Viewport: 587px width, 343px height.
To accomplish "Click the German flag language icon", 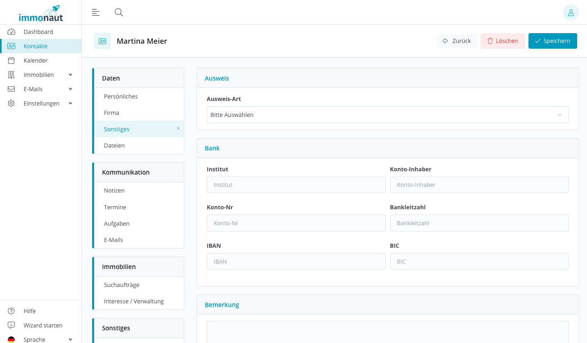I will (11, 339).
